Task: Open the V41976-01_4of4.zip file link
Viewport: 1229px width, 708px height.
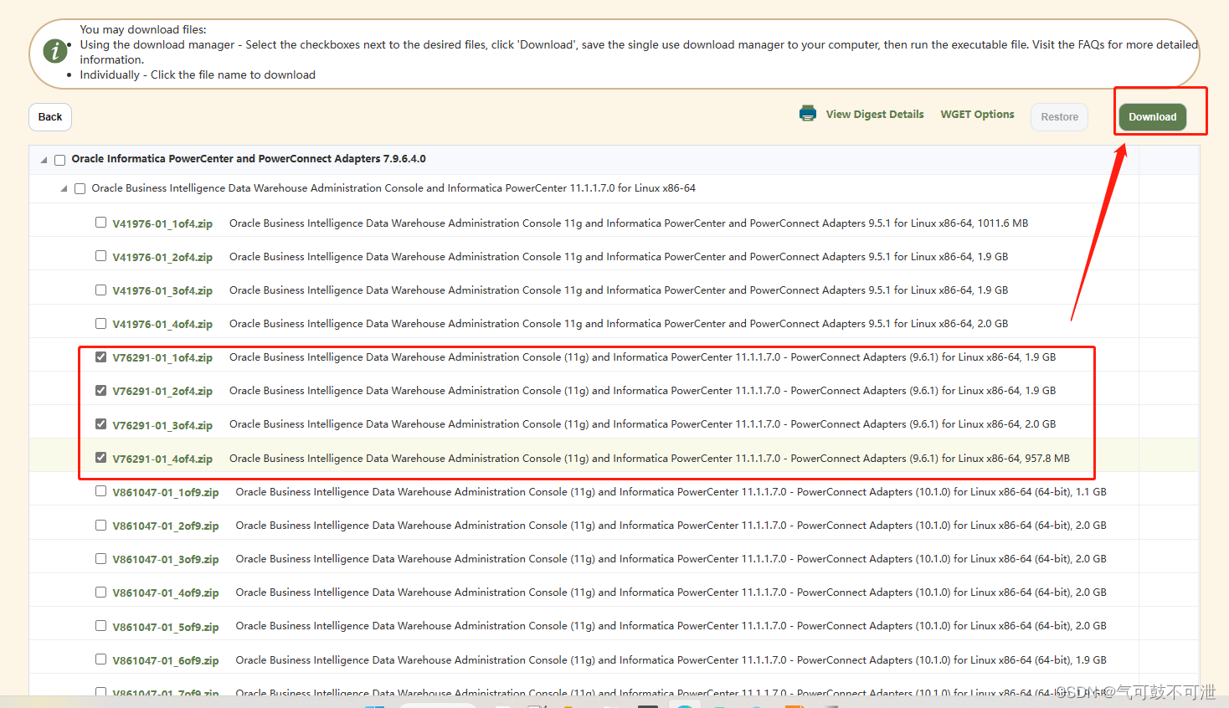Action: 162,325
